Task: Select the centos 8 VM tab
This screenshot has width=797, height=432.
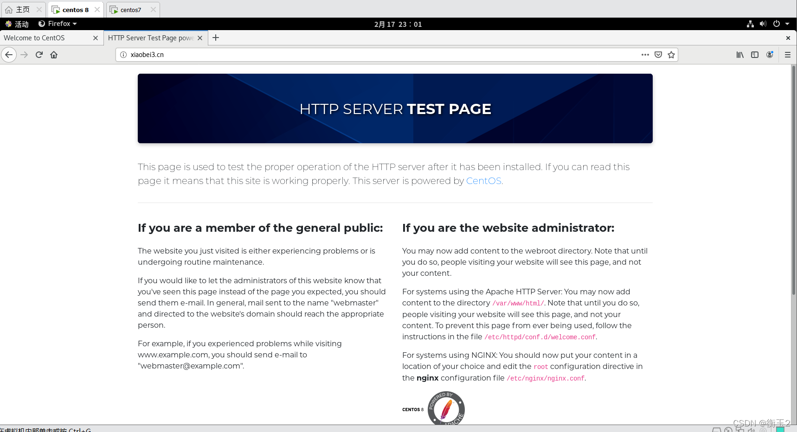Action: 76,10
